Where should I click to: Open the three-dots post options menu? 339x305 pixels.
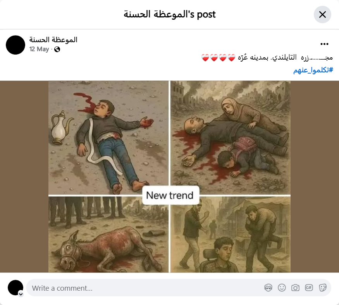coord(324,44)
